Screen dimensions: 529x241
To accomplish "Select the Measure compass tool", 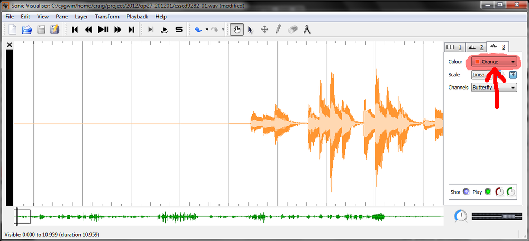I will (x=307, y=30).
